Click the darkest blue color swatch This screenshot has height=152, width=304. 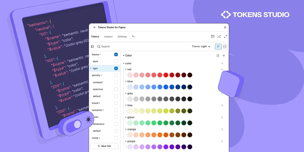190,87
